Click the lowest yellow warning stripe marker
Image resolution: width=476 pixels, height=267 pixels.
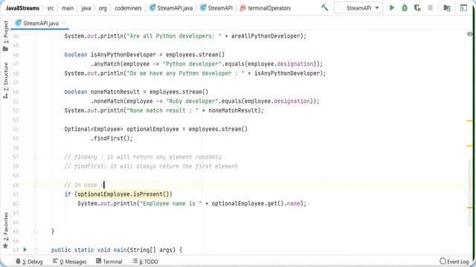pos(469,208)
